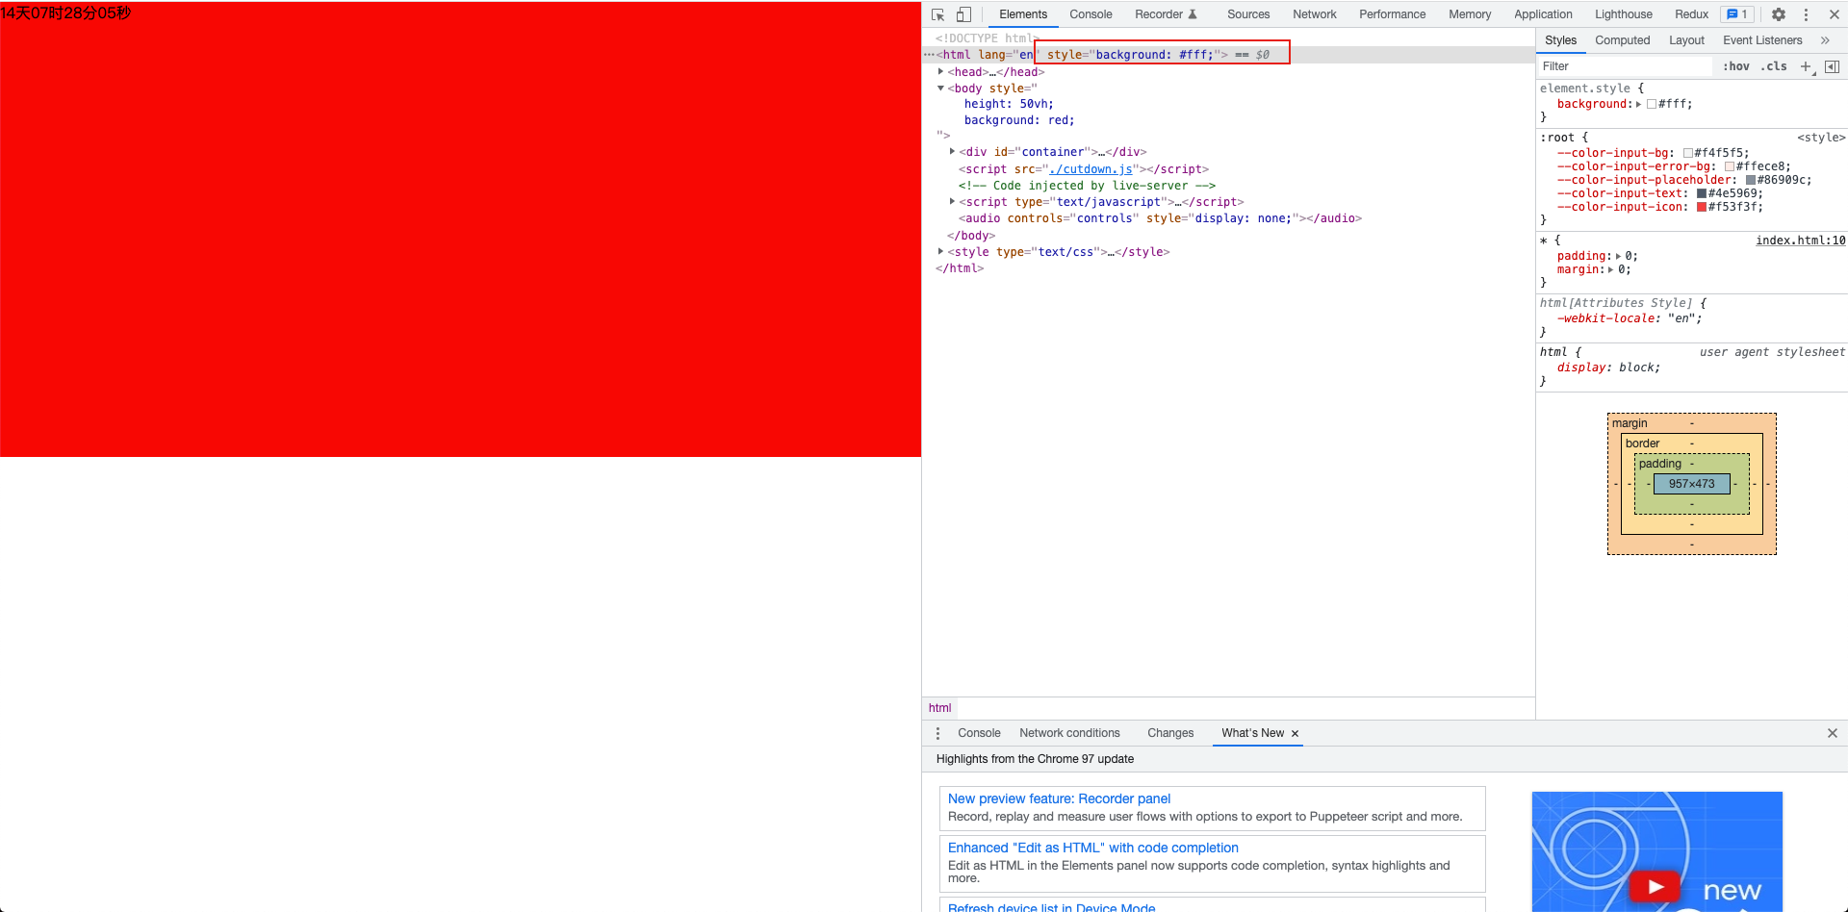The height and width of the screenshot is (912, 1848).
Task: Open the #f53f3f input-icon color swatch
Action: coord(1702,207)
